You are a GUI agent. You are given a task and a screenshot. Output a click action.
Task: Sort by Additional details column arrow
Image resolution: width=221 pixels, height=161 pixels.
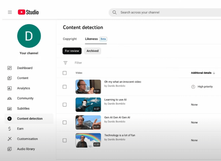pyautogui.click(x=214, y=73)
